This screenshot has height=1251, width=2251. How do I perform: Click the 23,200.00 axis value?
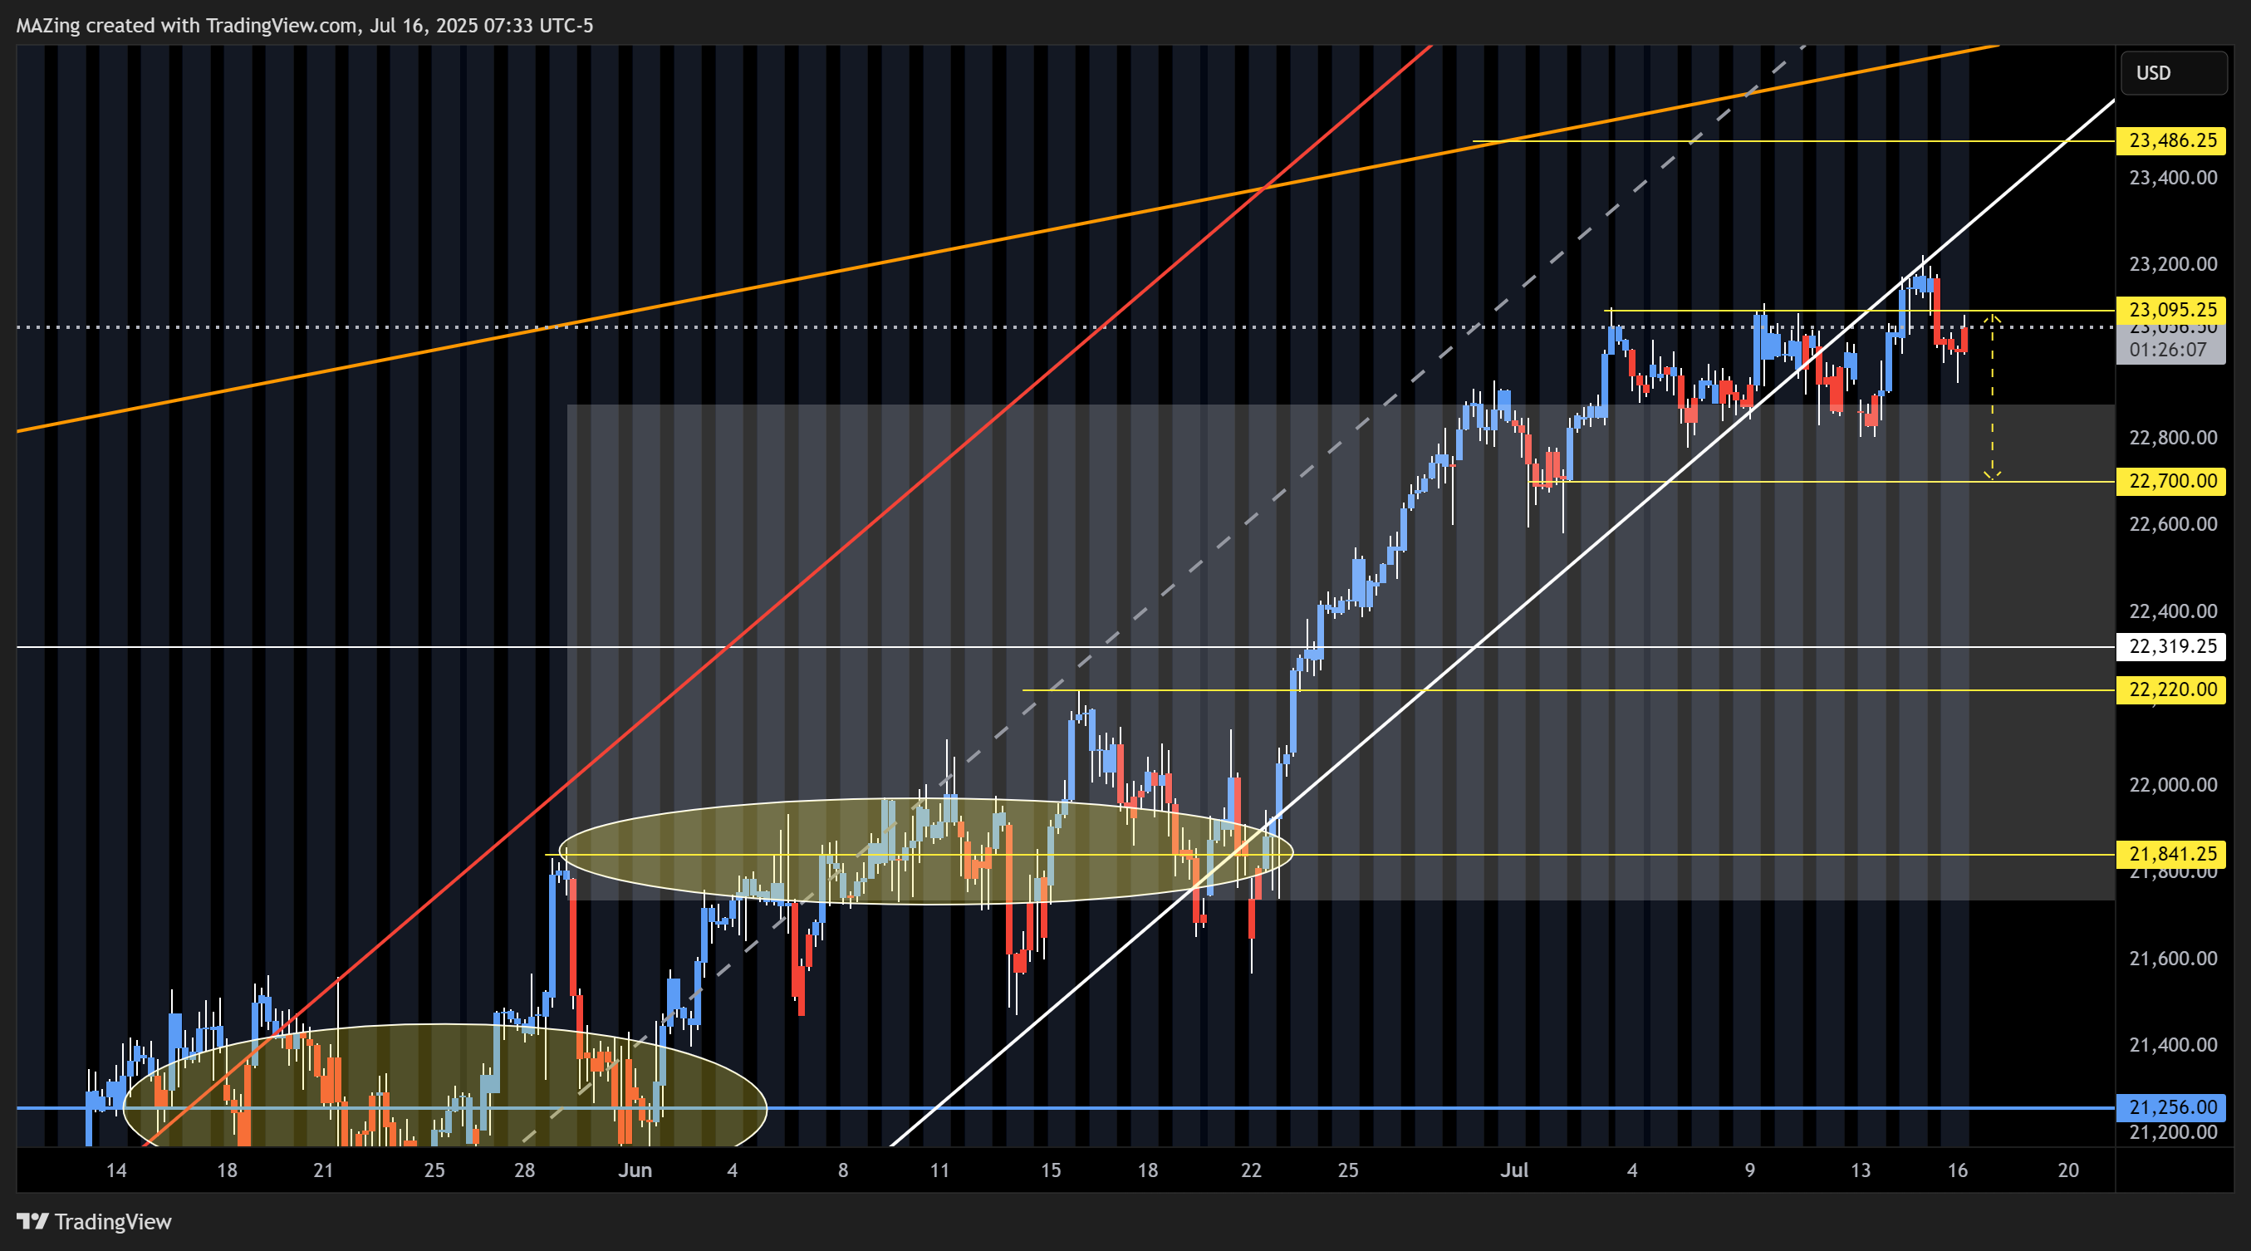point(2173,264)
